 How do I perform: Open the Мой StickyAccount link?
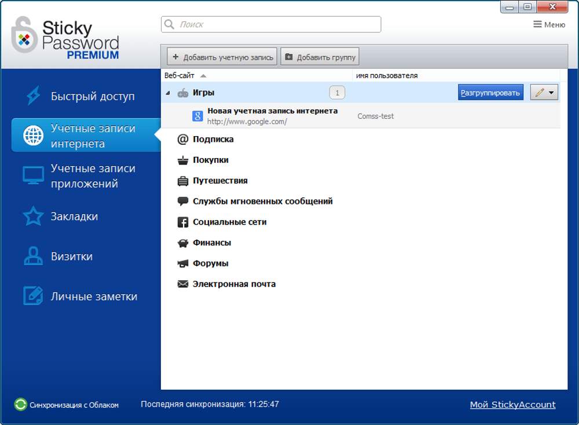(512, 405)
